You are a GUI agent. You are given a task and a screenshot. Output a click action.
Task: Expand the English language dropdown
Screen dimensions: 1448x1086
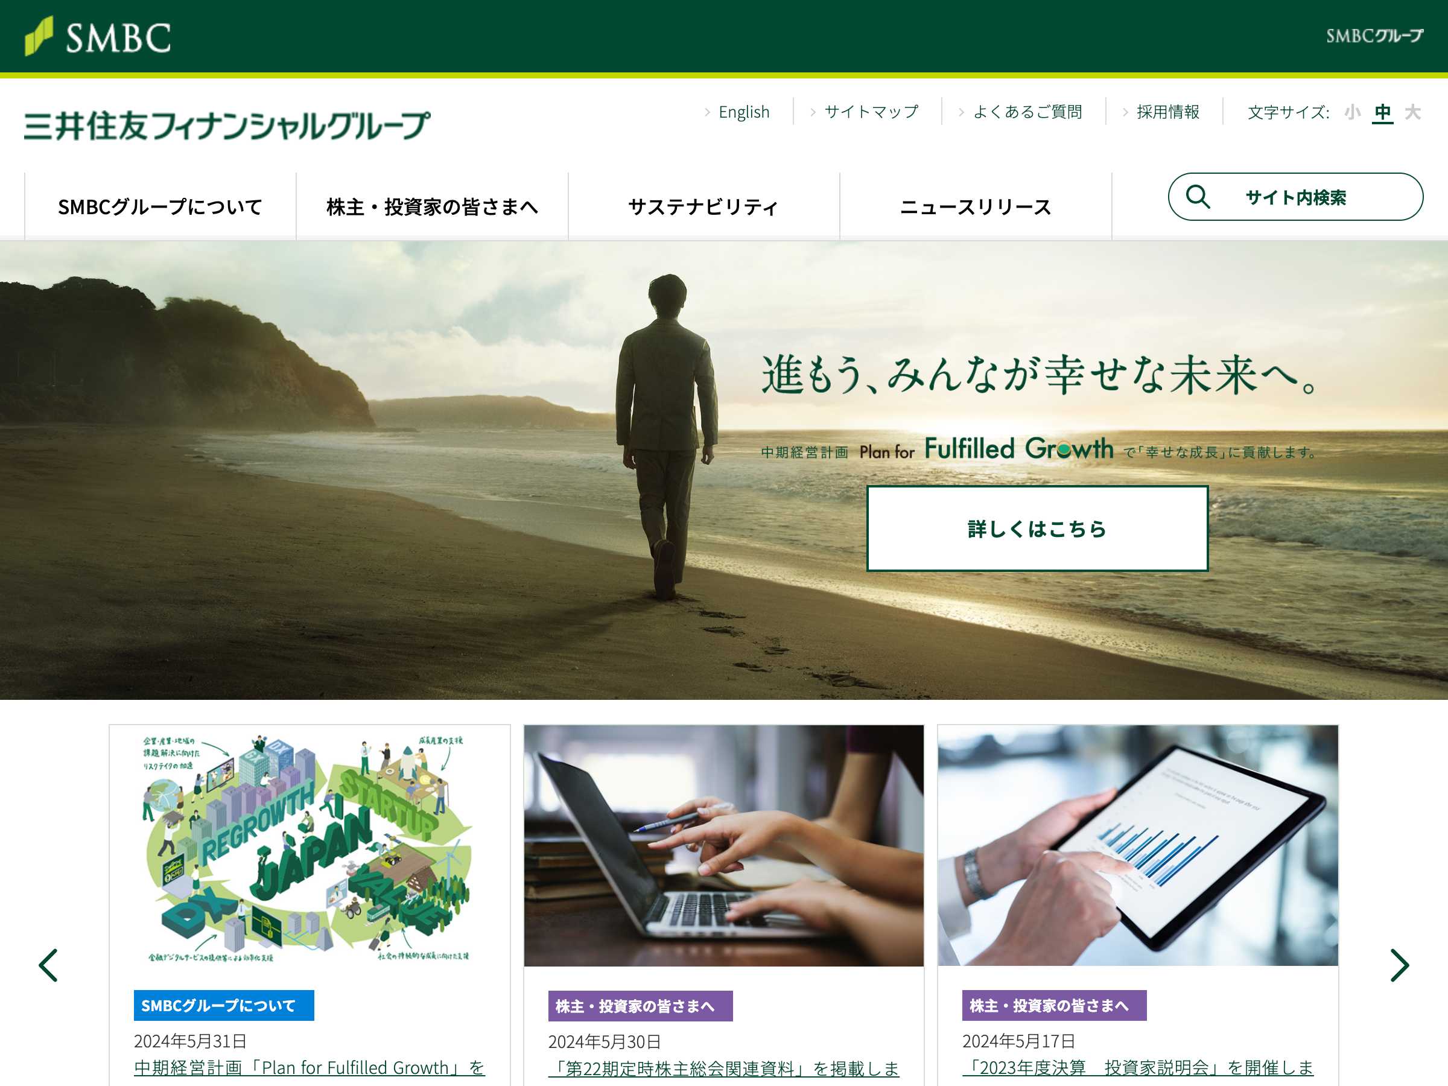[x=742, y=110]
